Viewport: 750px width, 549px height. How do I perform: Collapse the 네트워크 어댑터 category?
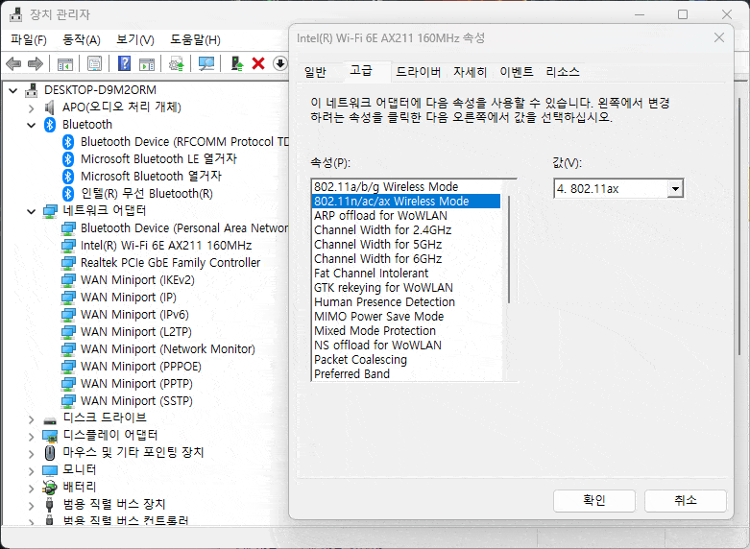click(32, 211)
